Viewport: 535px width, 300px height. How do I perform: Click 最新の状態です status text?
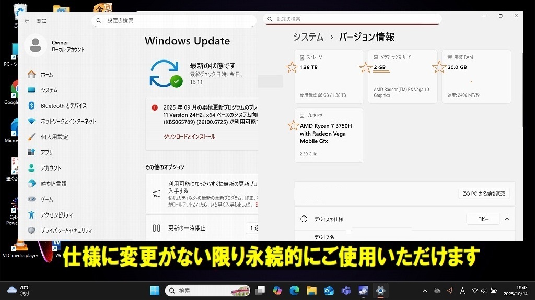(213, 65)
